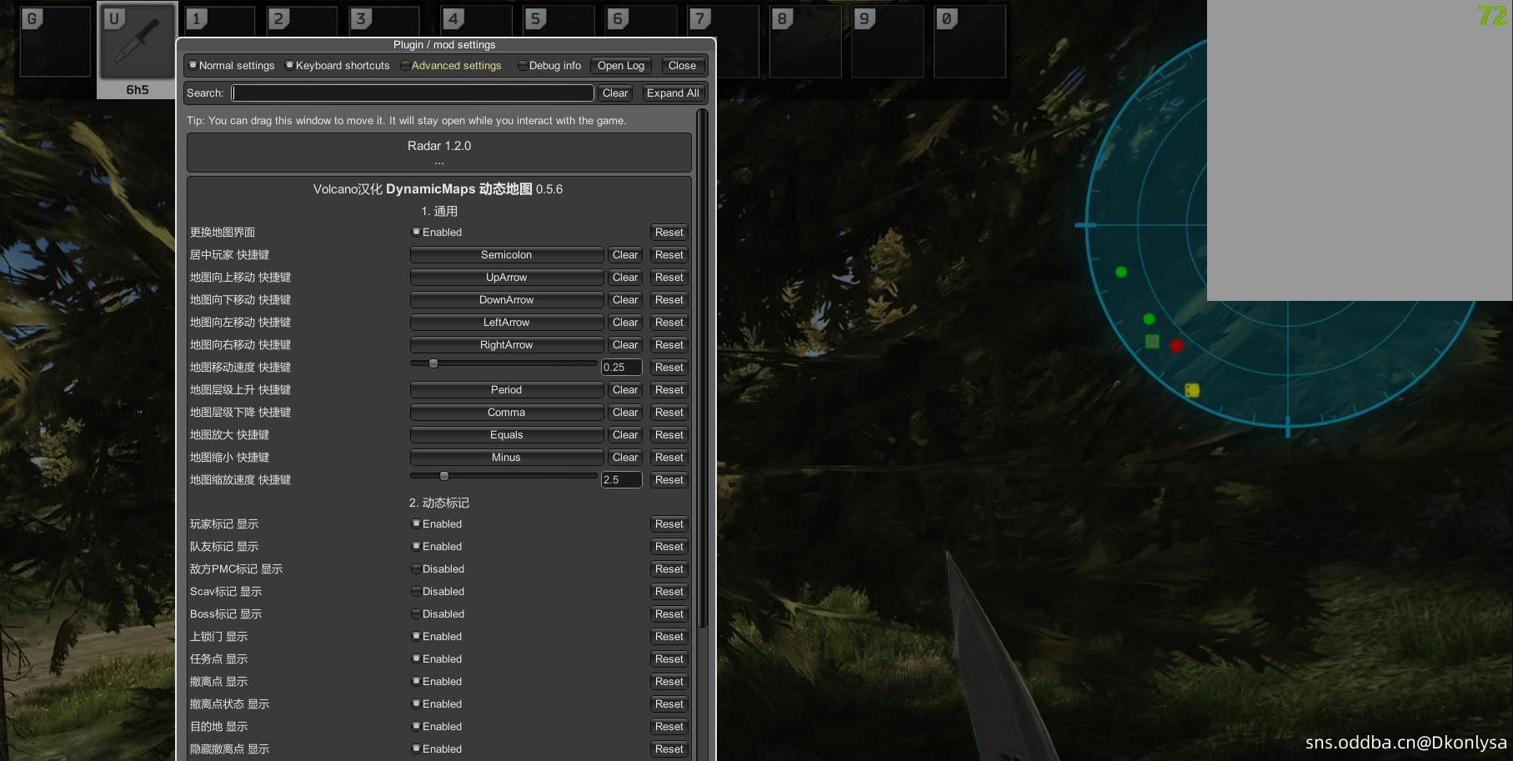
Task: Rebind the Period level-up hotkey
Action: [507, 390]
